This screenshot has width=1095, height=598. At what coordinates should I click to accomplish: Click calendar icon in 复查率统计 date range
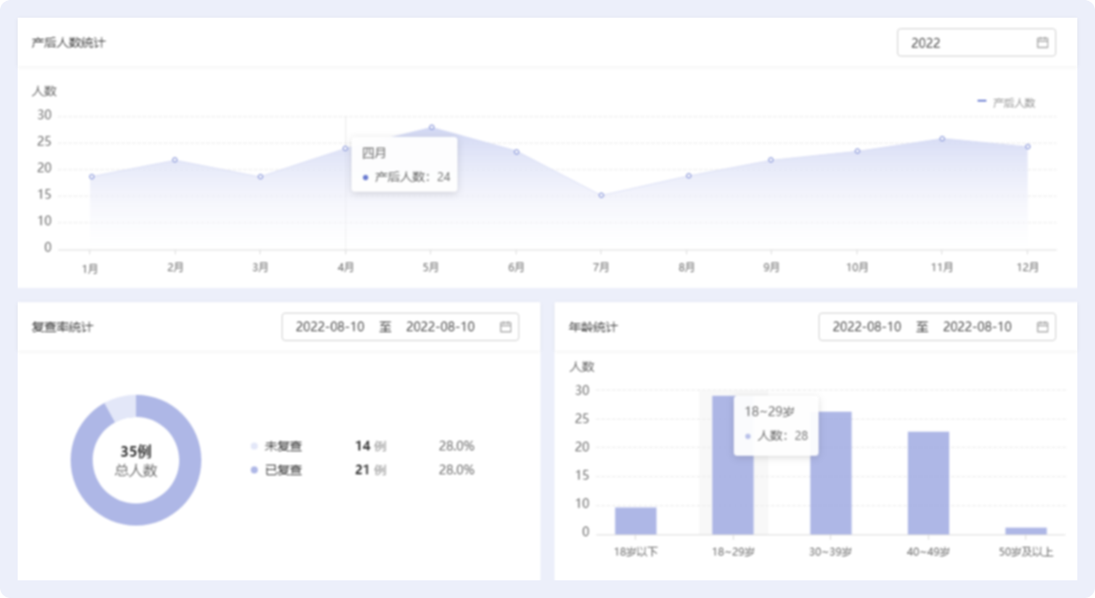point(506,327)
